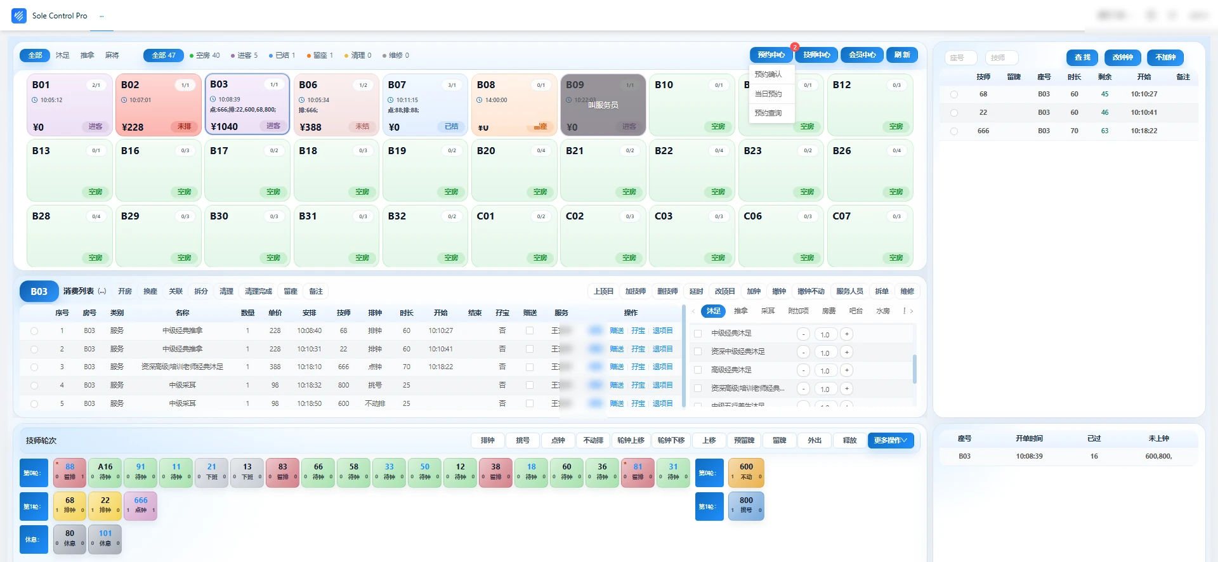Open room card B03
Screen dimensions: 1218x562
(x=247, y=105)
